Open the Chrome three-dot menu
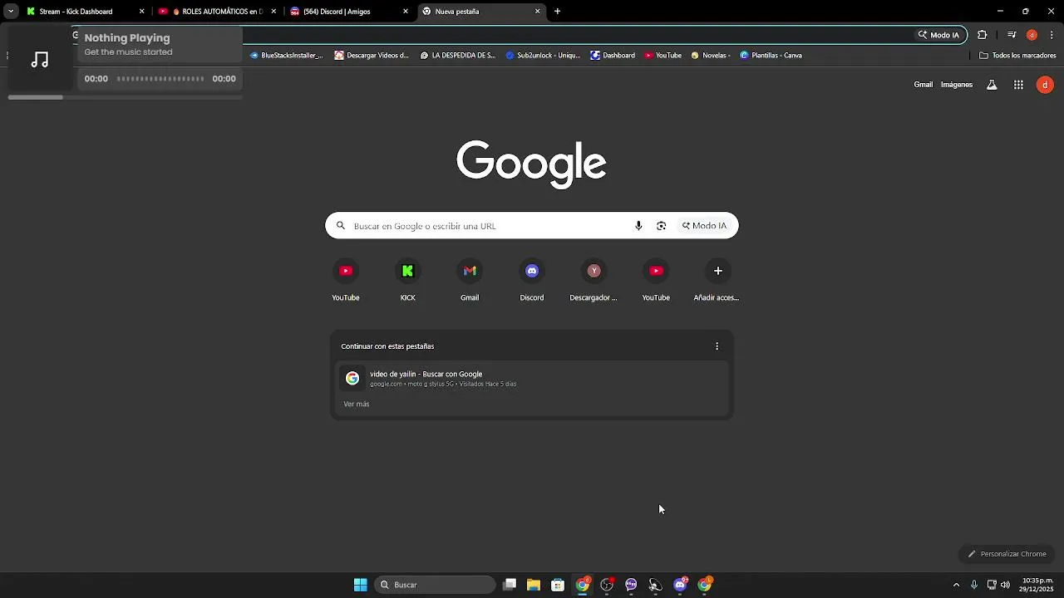Image resolution: width=1064 pixels, height=598 pixels. [x=1052, y=35]
